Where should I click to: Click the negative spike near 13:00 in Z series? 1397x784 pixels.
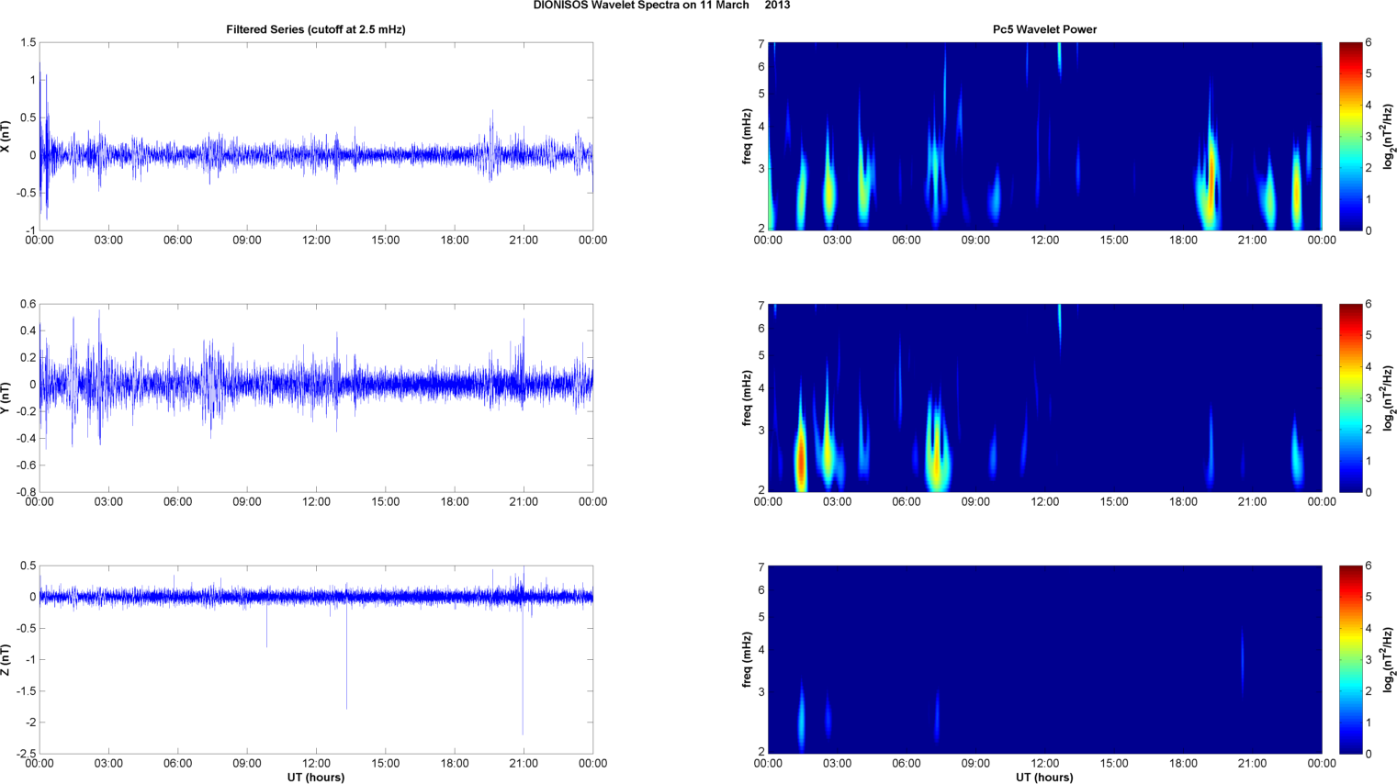coord(346,656)
